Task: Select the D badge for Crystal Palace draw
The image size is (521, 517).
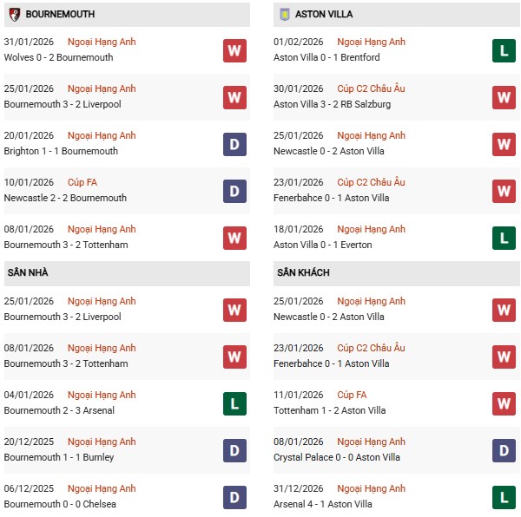Action: (x=504, y=450)
